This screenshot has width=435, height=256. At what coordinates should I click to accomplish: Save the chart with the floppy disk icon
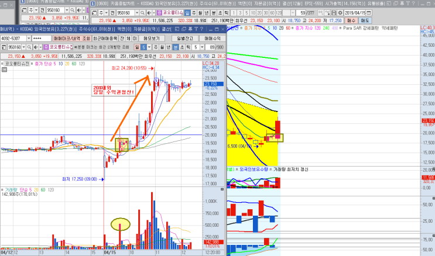point(334,13)
